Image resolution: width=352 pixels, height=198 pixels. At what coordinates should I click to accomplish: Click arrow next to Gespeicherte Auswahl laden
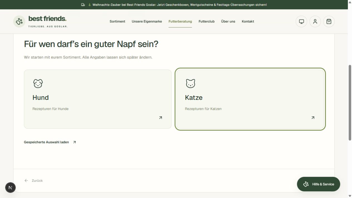tap(74, 142)
